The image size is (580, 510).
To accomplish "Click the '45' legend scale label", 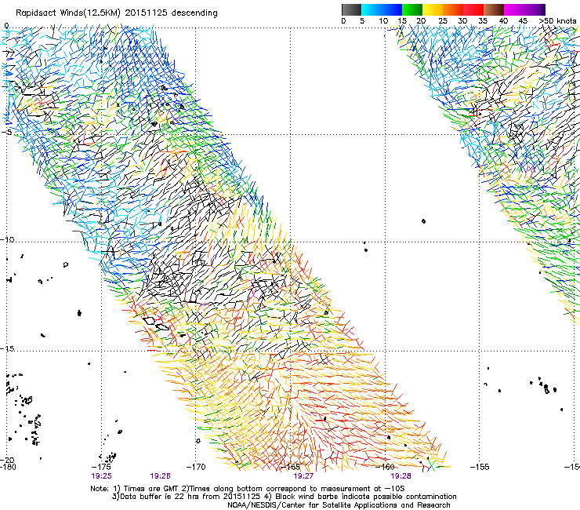I will [523, 21].
